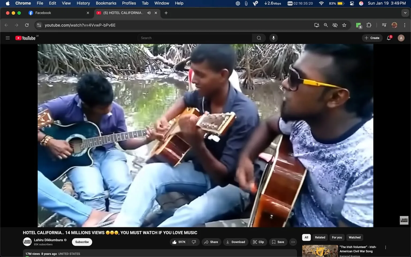The width and height of the screenshot is (411, 257).
Task: Open The Irish Volunteer video thumbnail
Action: click(320, 251)
